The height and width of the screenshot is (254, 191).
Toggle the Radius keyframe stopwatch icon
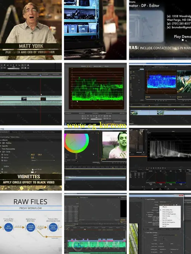[x=2, y=158]
